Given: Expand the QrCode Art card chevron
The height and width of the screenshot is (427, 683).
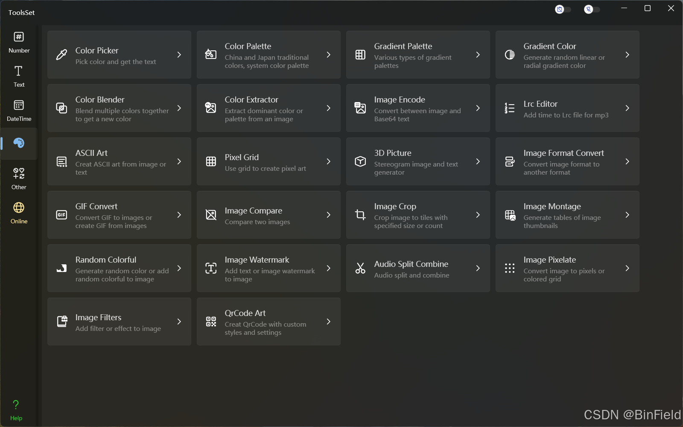Looking at the screenshot, I should click(x=329, y=322).
